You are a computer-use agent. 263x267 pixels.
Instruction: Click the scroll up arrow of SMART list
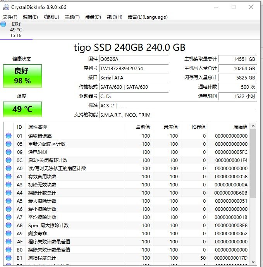(253, 126)
